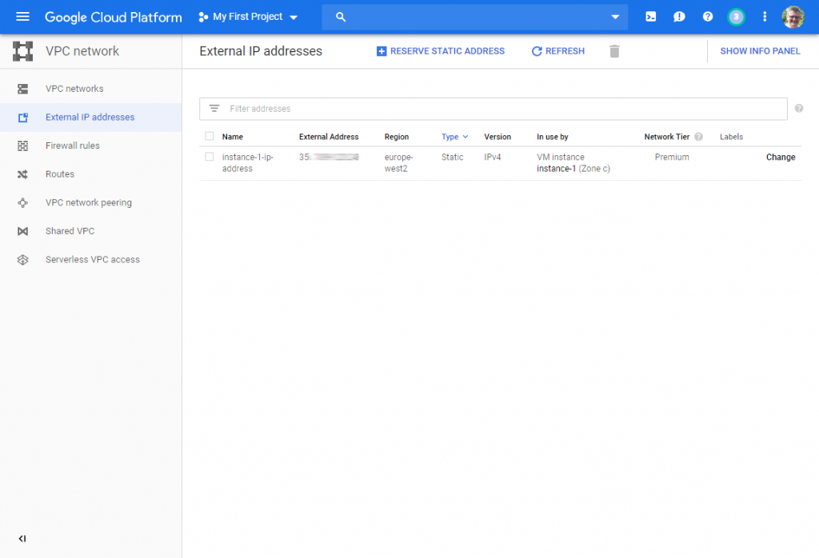Click the Filter addresses input
The height and width of the screenshot is (558, 819).
point(493,109)
